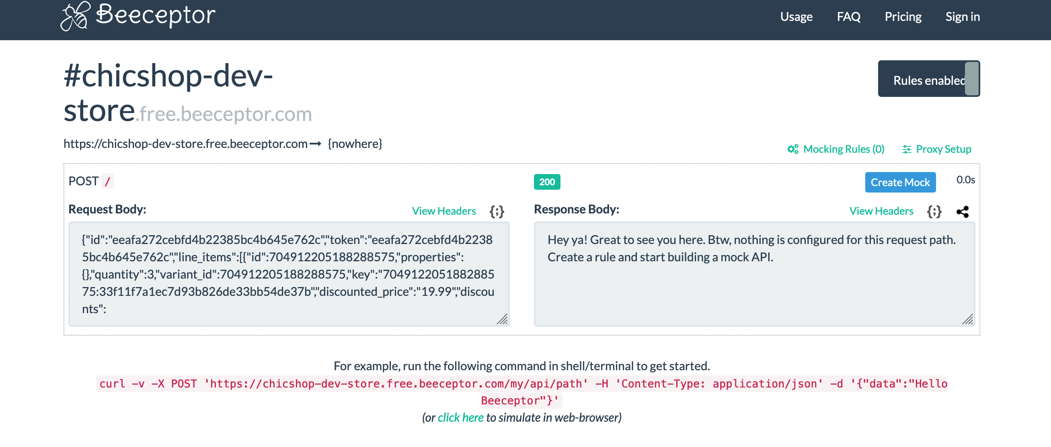Click the response body resize handle
The height and width of the screenshot is (447, 1051).
point(967,319)
